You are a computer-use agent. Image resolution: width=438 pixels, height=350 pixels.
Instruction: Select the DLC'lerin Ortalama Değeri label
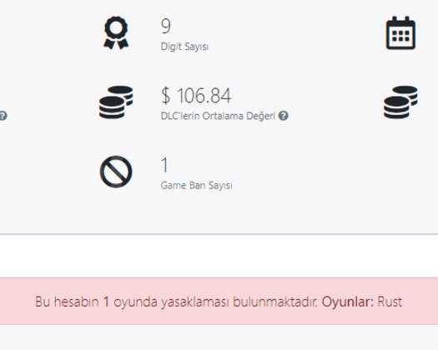click(218, 116)
